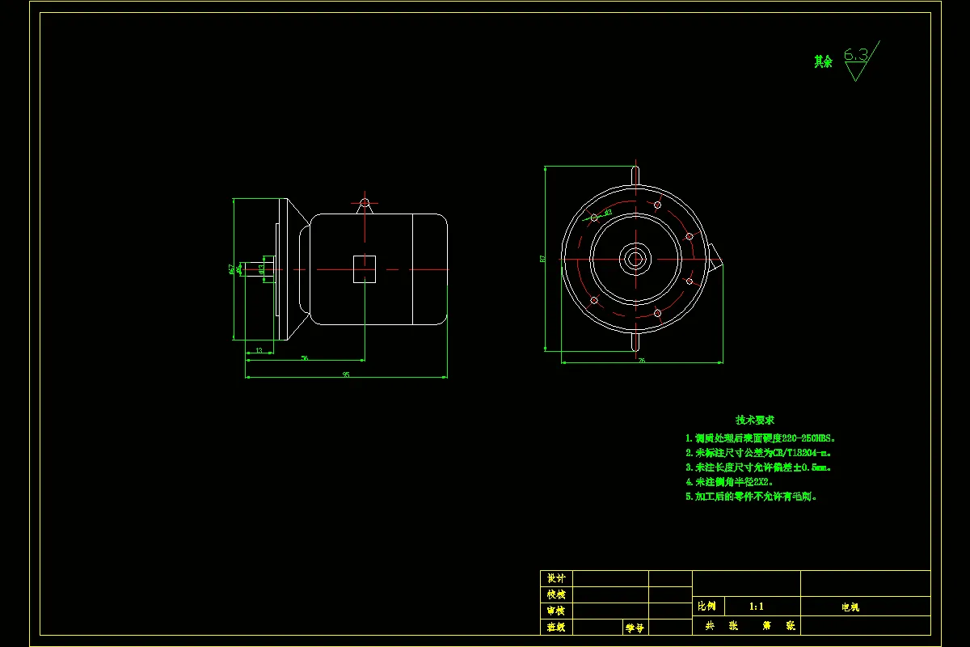Select the '87' height dimension on end view
Screen dimensions: 970x647
coord(542,259)
